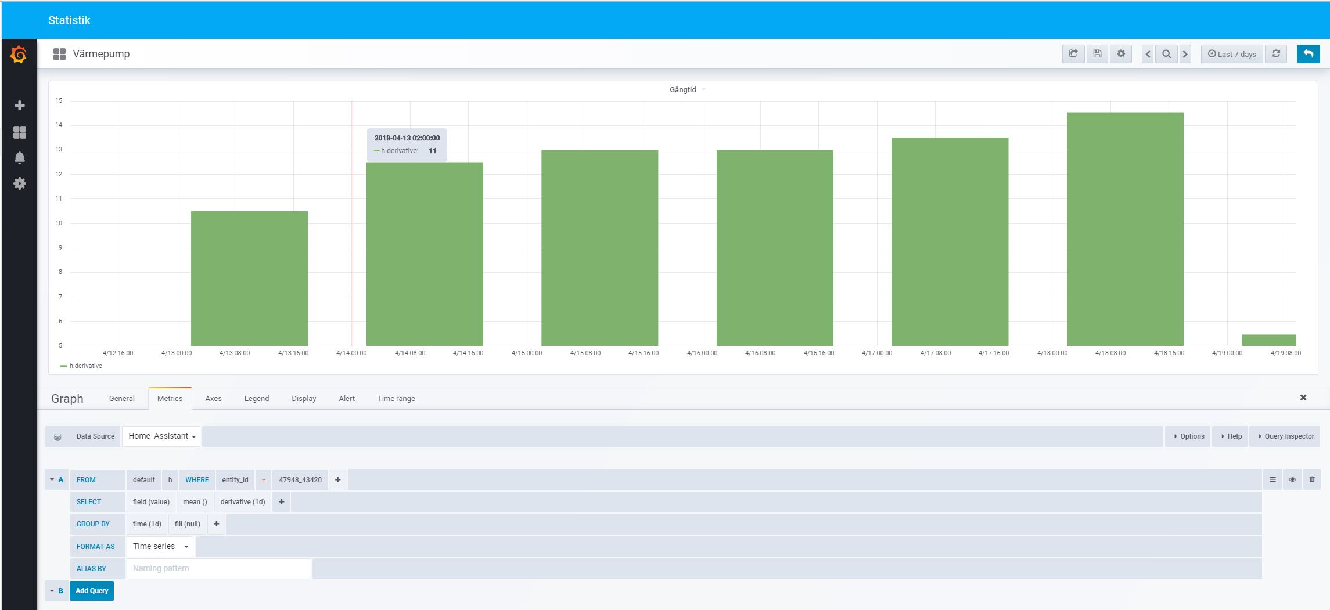This screenshot has width=1330, height=610.
Task: Open Alerting bell icon in sidebar
Action: (20, 158)
